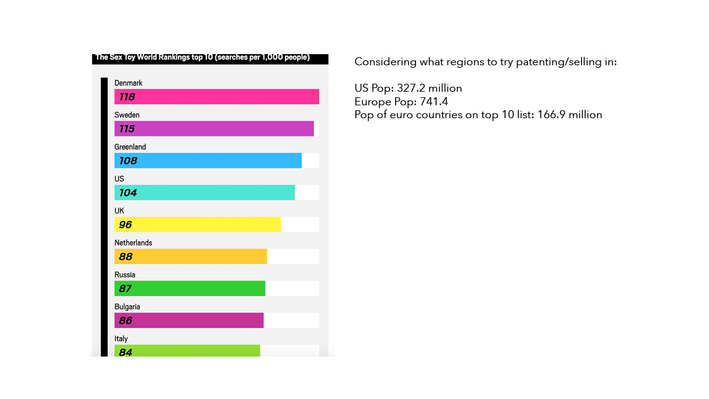Click the 'Considering what regions' heading text
This screenshot has height=399, width=709.
click(486, 62)
